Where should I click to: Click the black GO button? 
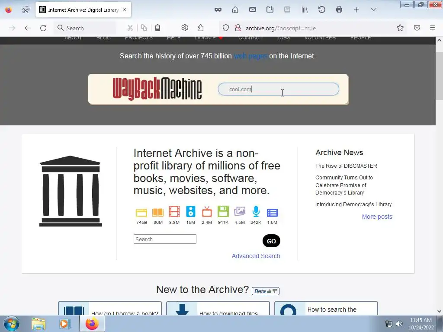(271, 241)
